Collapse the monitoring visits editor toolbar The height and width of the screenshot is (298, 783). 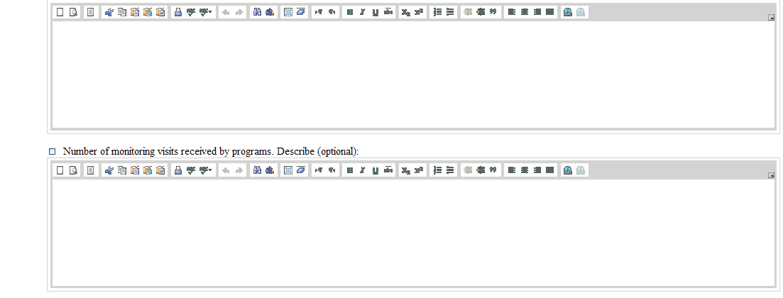[772, 175]
